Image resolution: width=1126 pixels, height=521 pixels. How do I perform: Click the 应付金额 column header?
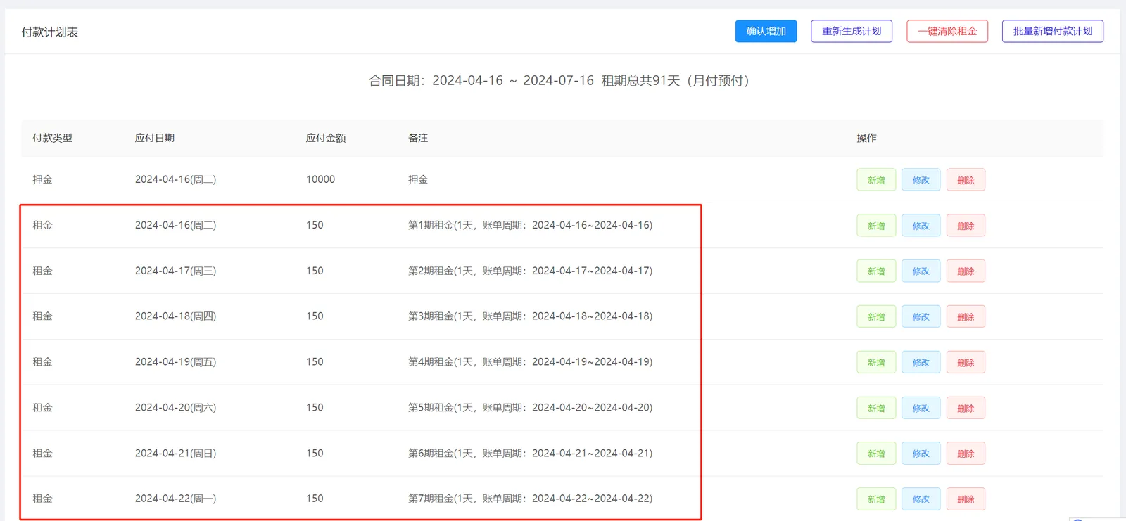tap(326, 138)
